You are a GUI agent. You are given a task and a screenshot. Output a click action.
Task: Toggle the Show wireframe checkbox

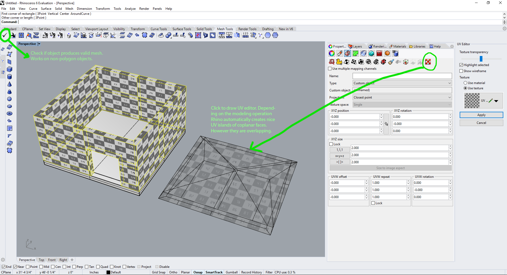(x=461, y=71)
